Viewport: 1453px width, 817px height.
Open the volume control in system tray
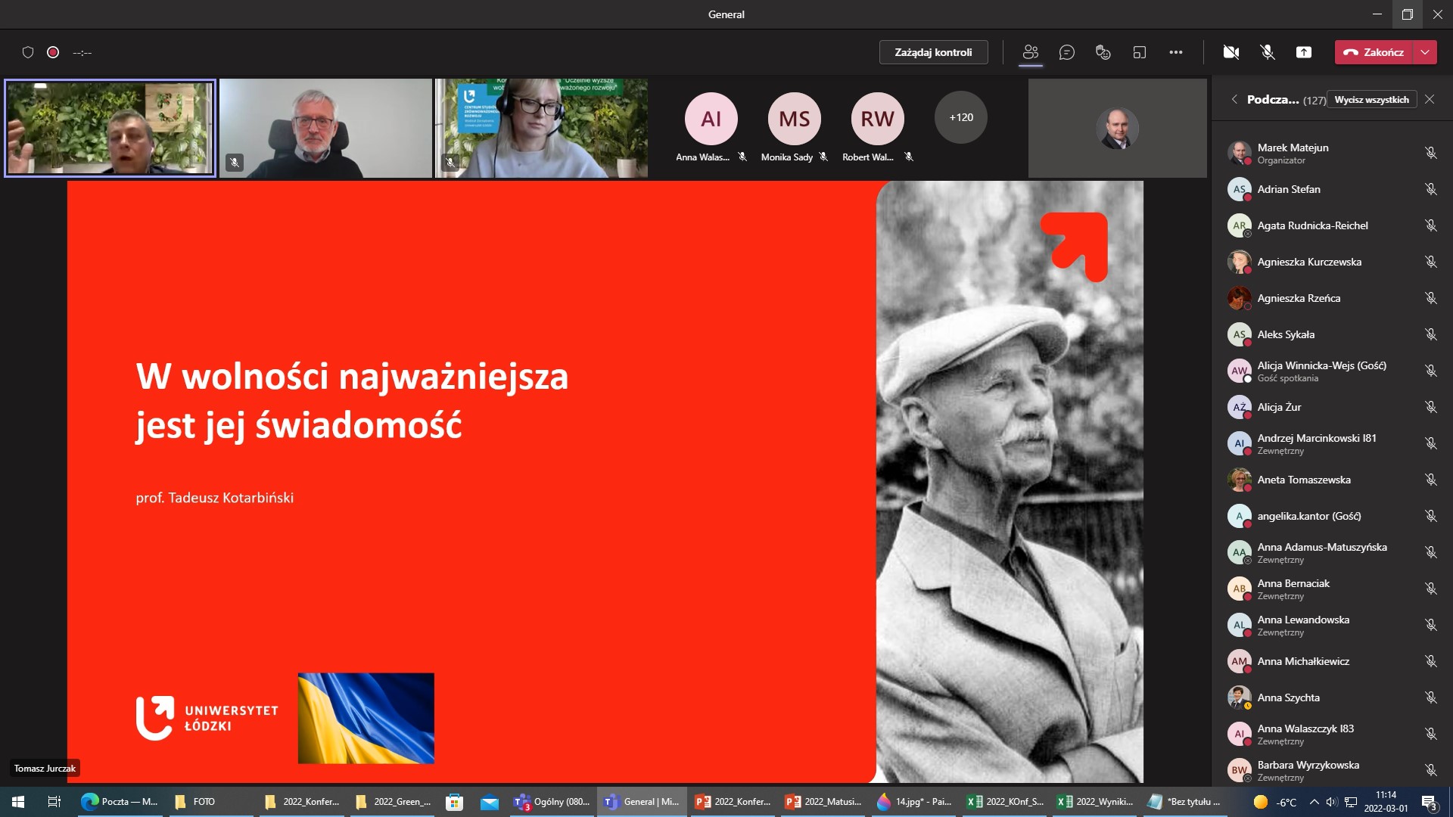tap(1331, 801)
